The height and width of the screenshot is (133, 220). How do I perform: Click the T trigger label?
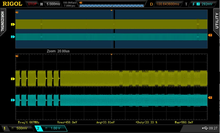coord(186,4)
